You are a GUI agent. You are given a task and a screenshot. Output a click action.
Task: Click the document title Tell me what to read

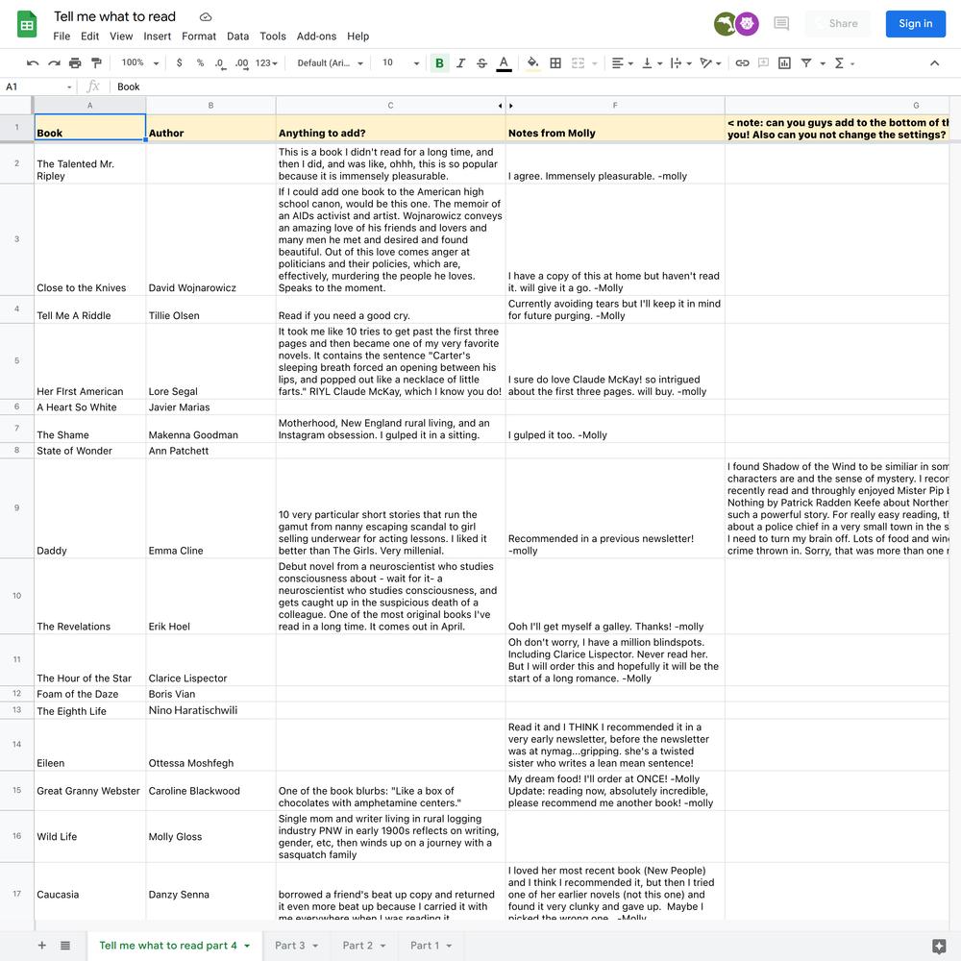114,16
